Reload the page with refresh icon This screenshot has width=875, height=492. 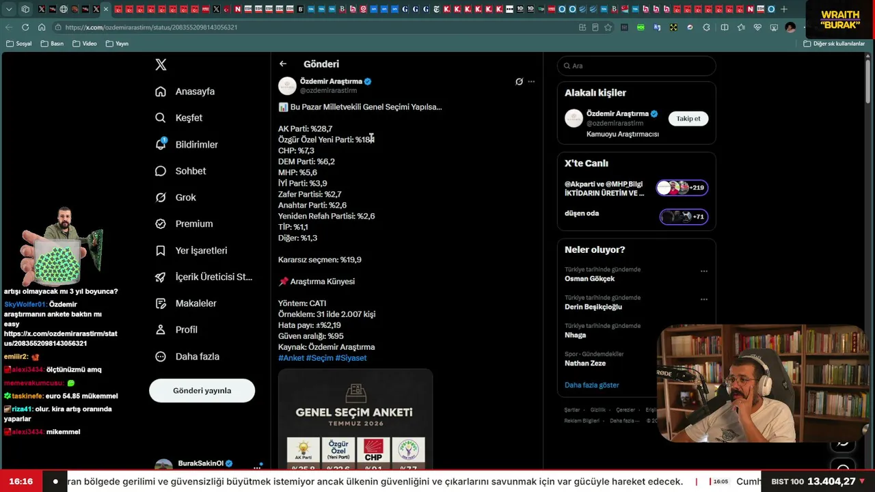pos(25,27)
